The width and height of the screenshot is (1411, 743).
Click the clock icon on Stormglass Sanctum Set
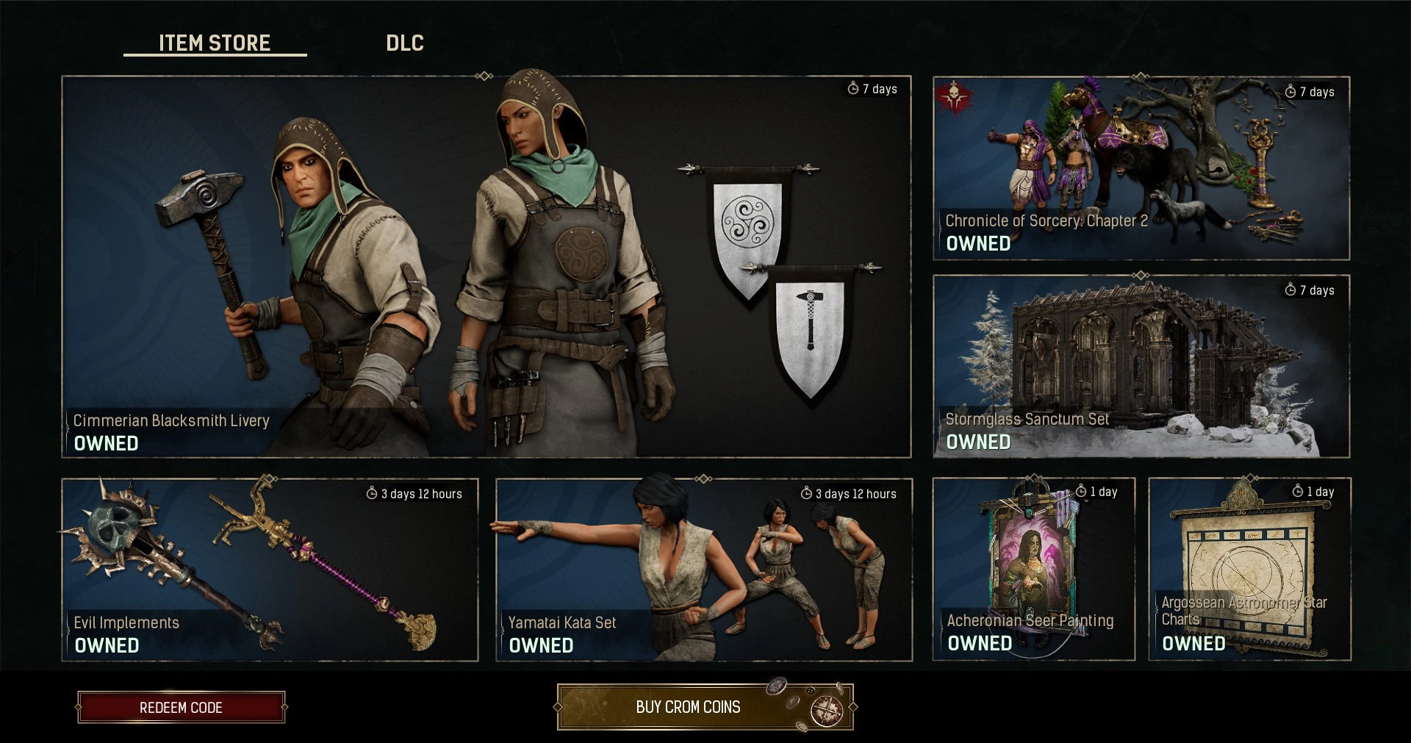point(1290,290)
